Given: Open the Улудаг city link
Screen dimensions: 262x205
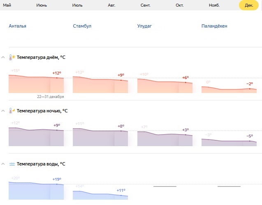Looking at the screenshot, I should tap(144, 26).
